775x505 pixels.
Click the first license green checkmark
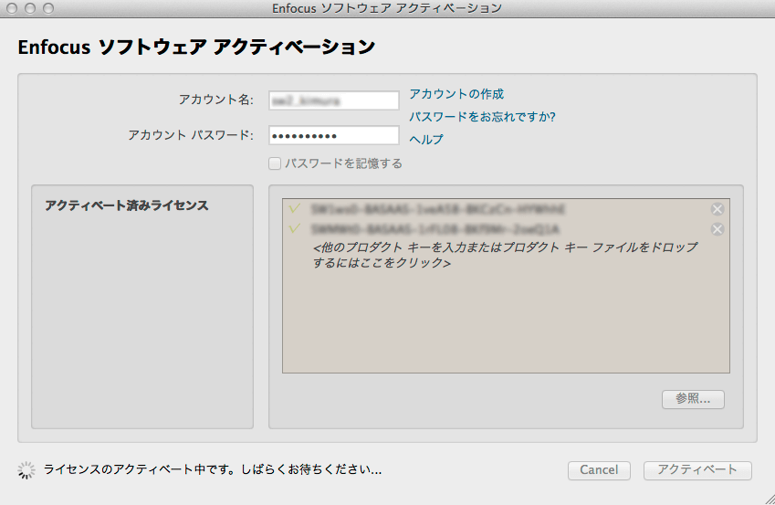tap(295, 208)
